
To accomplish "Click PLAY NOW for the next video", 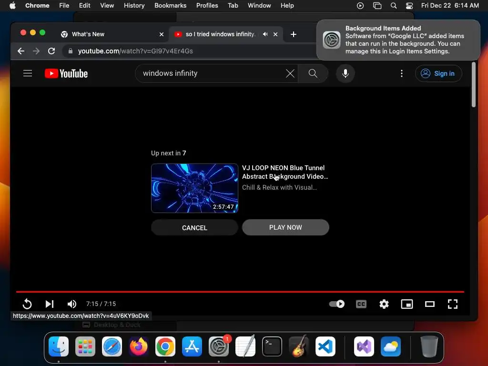I will pos(285,227).
